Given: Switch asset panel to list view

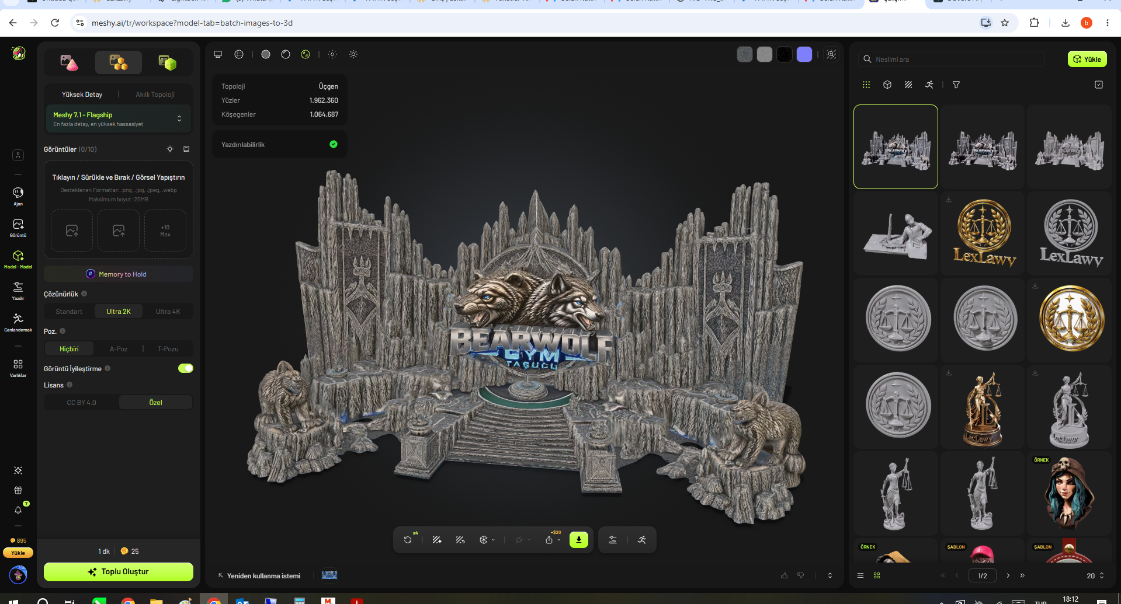Looking at the screenshot, I should (860, 575).
